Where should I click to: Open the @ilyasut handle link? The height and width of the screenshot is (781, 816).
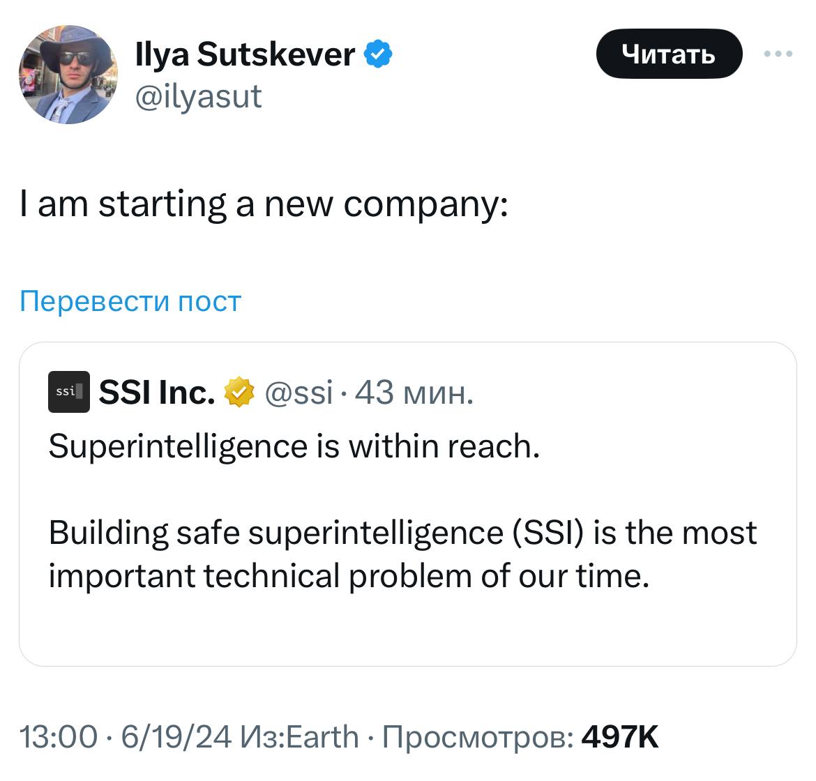click(x=199, y=96)
